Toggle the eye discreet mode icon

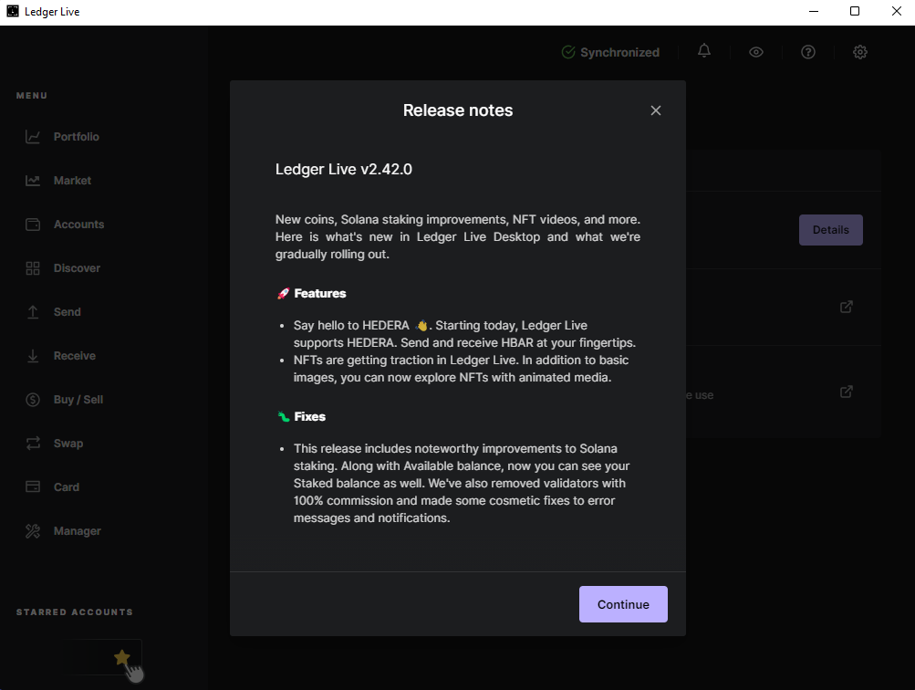pyautogui.click(x=756, y=52)
